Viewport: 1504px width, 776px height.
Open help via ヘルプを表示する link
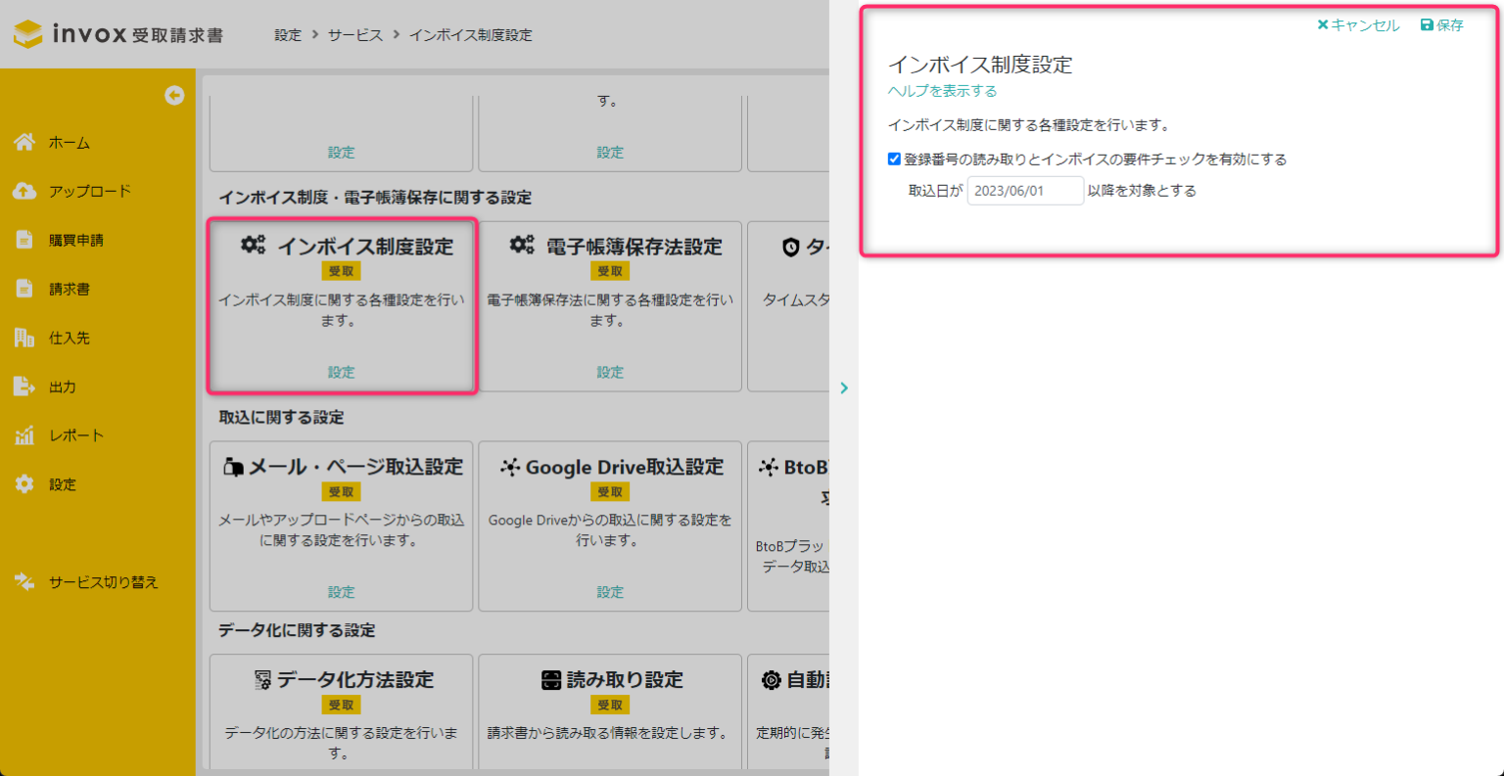coord(941,90)
